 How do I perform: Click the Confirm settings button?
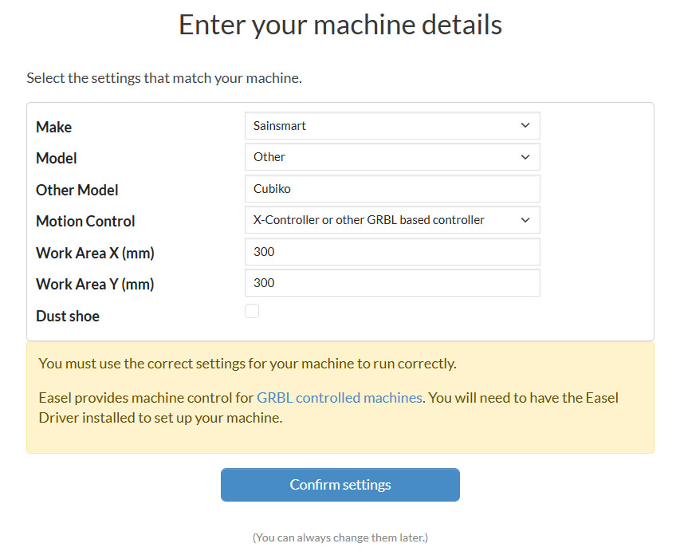[340, 485]
